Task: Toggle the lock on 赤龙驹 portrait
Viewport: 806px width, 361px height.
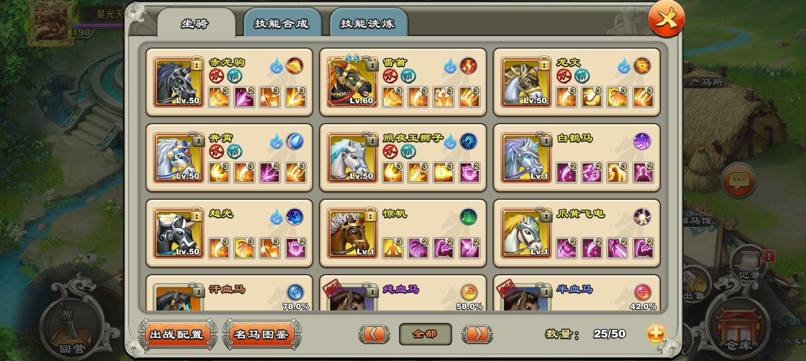Action: (197, 64)
